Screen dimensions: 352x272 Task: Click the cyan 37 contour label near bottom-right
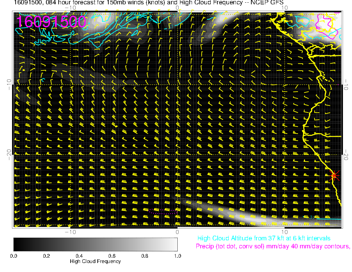[310, 218]
